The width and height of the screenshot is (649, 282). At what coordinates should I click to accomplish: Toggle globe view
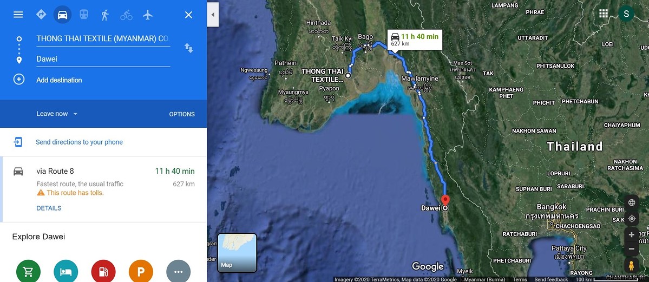click(x=632, y=202)
